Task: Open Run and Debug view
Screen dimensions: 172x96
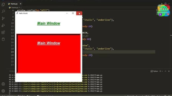Action: [x=3, y=25]
